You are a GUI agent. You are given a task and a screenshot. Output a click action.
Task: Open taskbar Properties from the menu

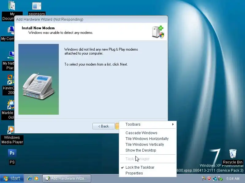pos(148,173)
